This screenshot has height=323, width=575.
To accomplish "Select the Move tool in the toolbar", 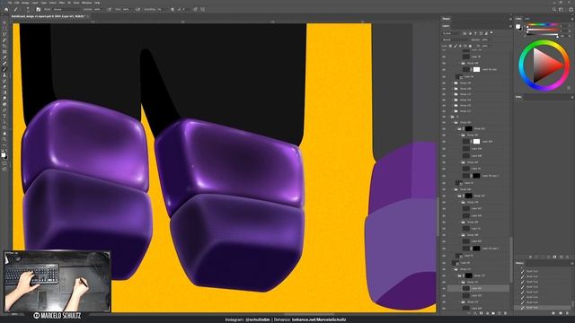I will click(4, 23).
